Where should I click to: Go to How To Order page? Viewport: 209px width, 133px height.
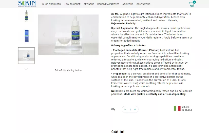point(72,4)
